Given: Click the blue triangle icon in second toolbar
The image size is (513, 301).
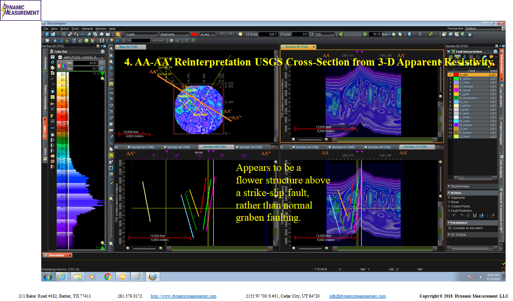Looking at the screenshot, I should (55, 41).
